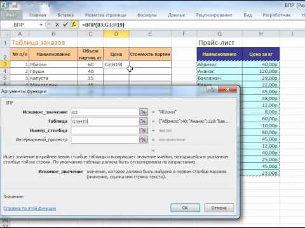Switch to the Главная ribbon tab

pos(37,15)
